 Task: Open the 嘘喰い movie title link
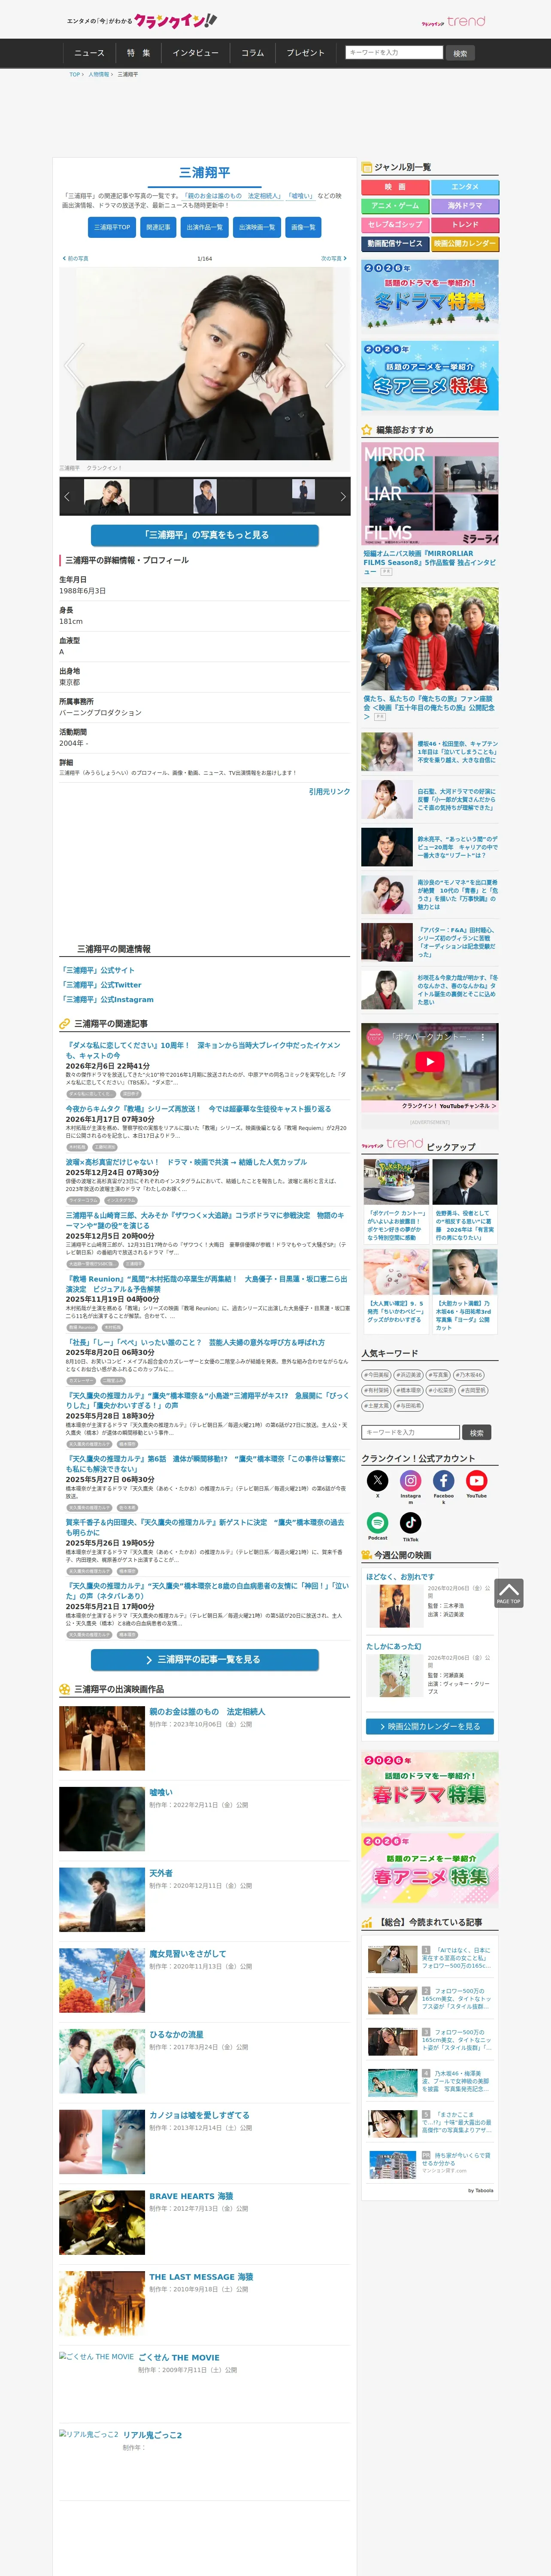161,1793
